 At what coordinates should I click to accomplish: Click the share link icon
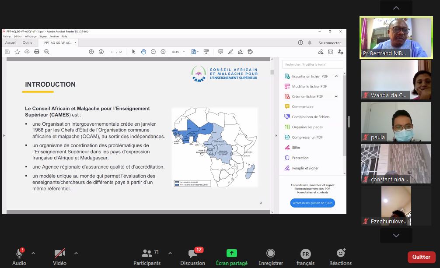coord(321,52)
